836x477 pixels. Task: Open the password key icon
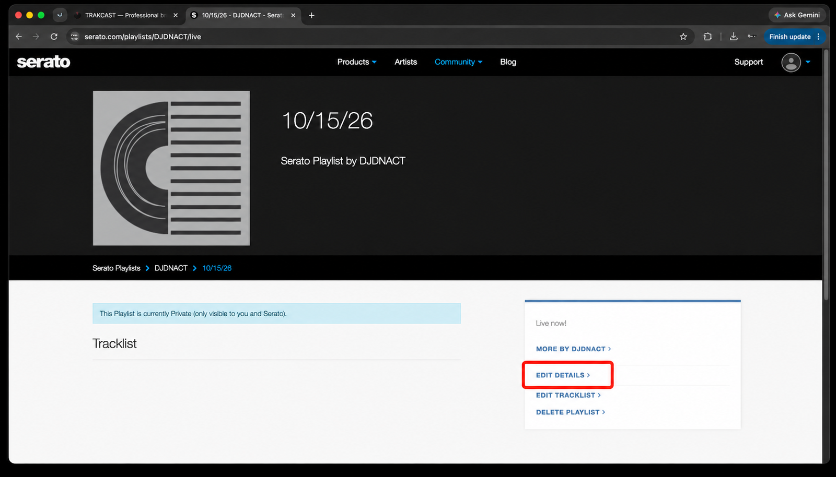[x=751, y=37]
